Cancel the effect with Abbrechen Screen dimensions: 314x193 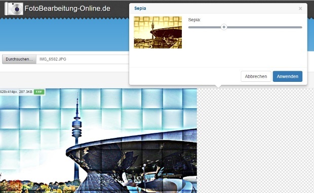point(256,76)
